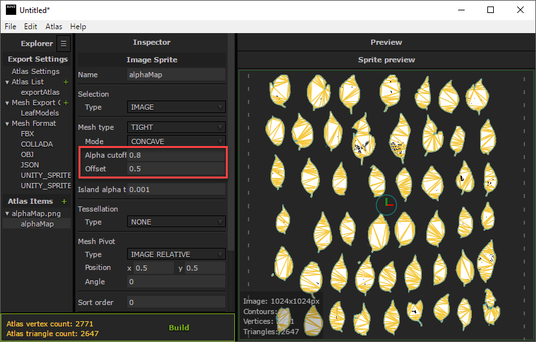Click the Alpha cutoff value field
Image resolution: width=536 pixels, height=342 pixels.
(176, 156)
